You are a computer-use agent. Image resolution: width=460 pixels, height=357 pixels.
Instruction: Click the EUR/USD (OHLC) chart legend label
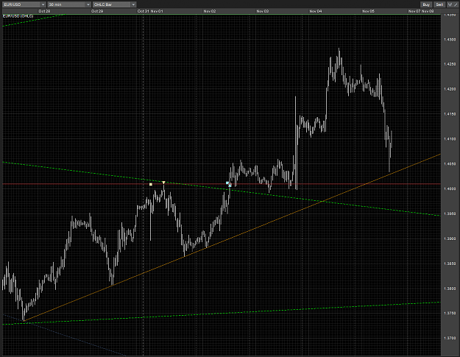point(18,16)
